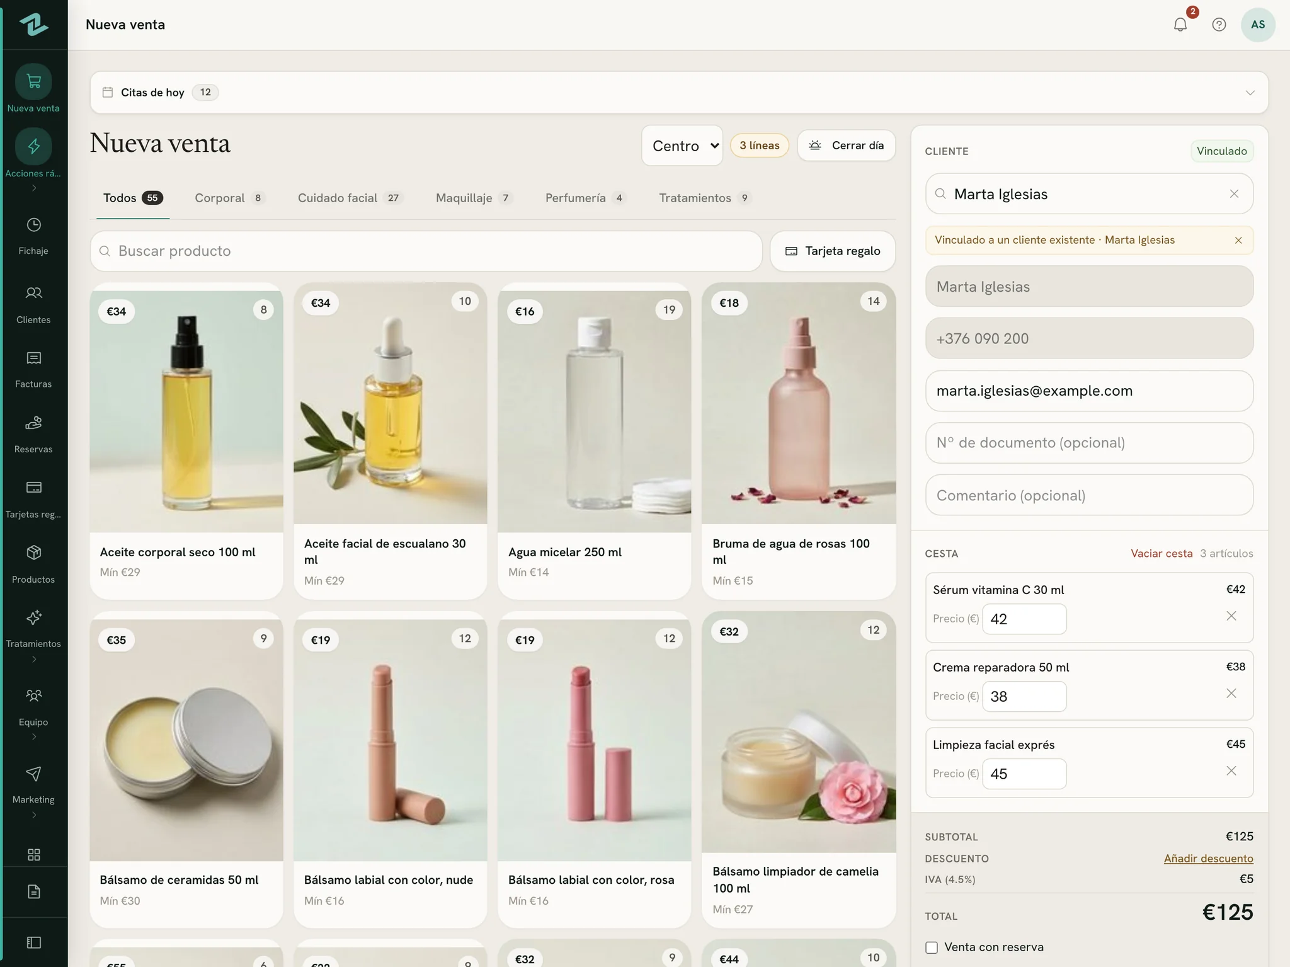
Task: Click the Cerrar día button
Action: [x=846, y=146]
